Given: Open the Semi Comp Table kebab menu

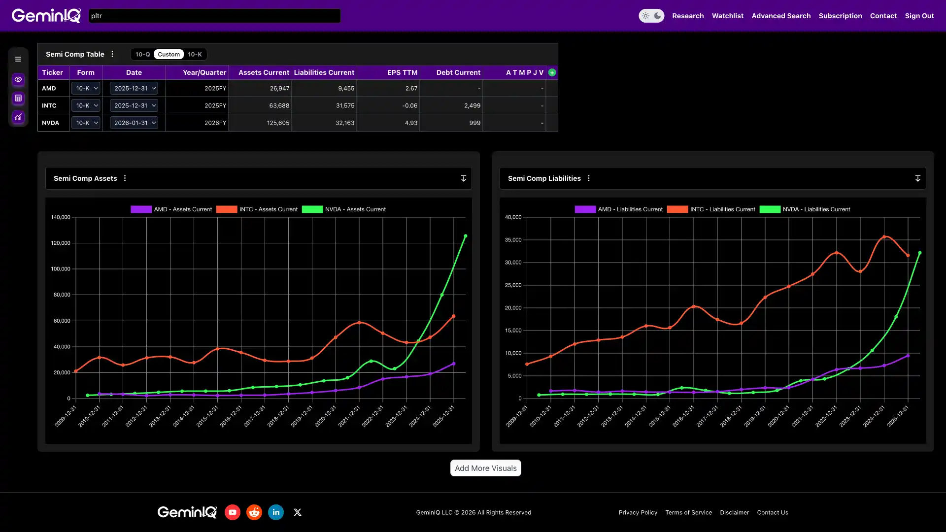Looking at the screenshot, I should coord(112,54).
